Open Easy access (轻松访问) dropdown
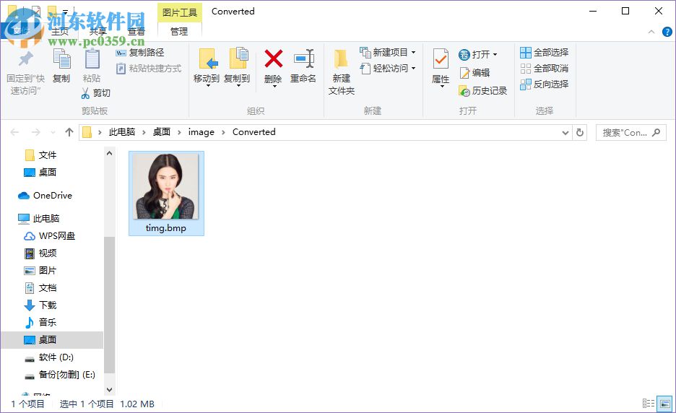 [x=388, y=68]
